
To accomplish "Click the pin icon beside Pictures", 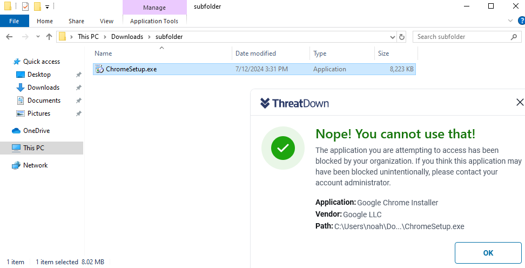I will point(79,113).
